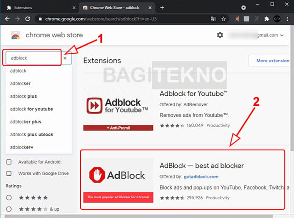Enable Available for Android checkbox
Screen dimensions: 294x218
(9, 162)
